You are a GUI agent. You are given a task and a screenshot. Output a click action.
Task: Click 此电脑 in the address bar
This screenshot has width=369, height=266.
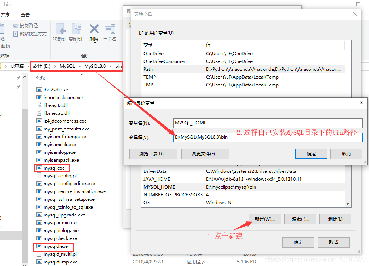(x=17, y=66)
